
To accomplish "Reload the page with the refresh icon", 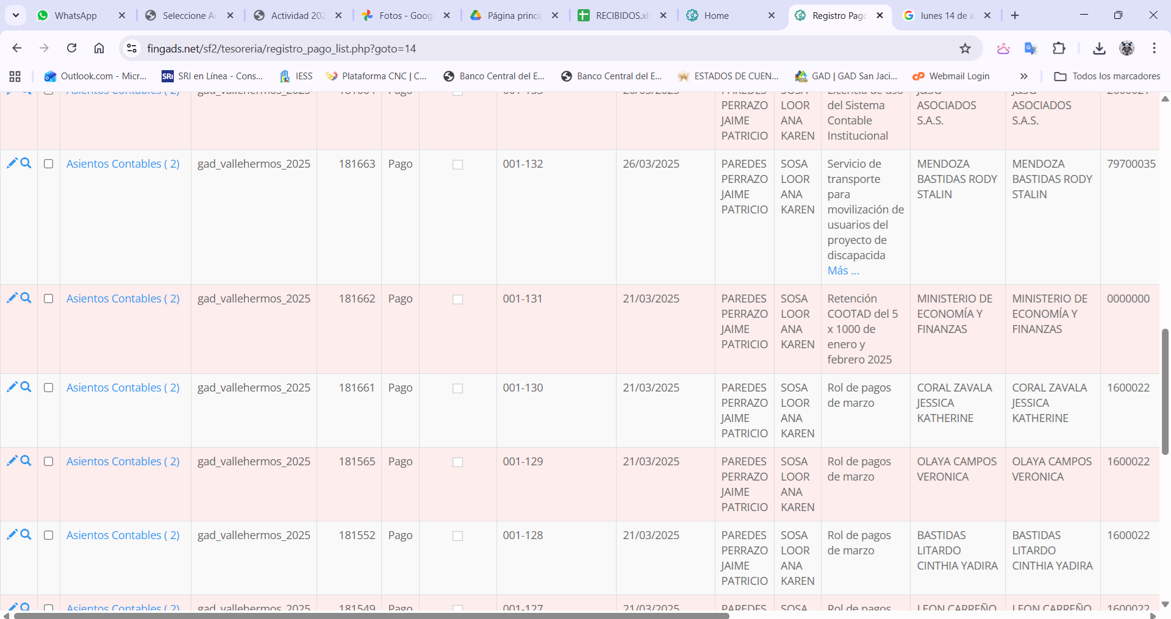I will click(x=72, y=48).
